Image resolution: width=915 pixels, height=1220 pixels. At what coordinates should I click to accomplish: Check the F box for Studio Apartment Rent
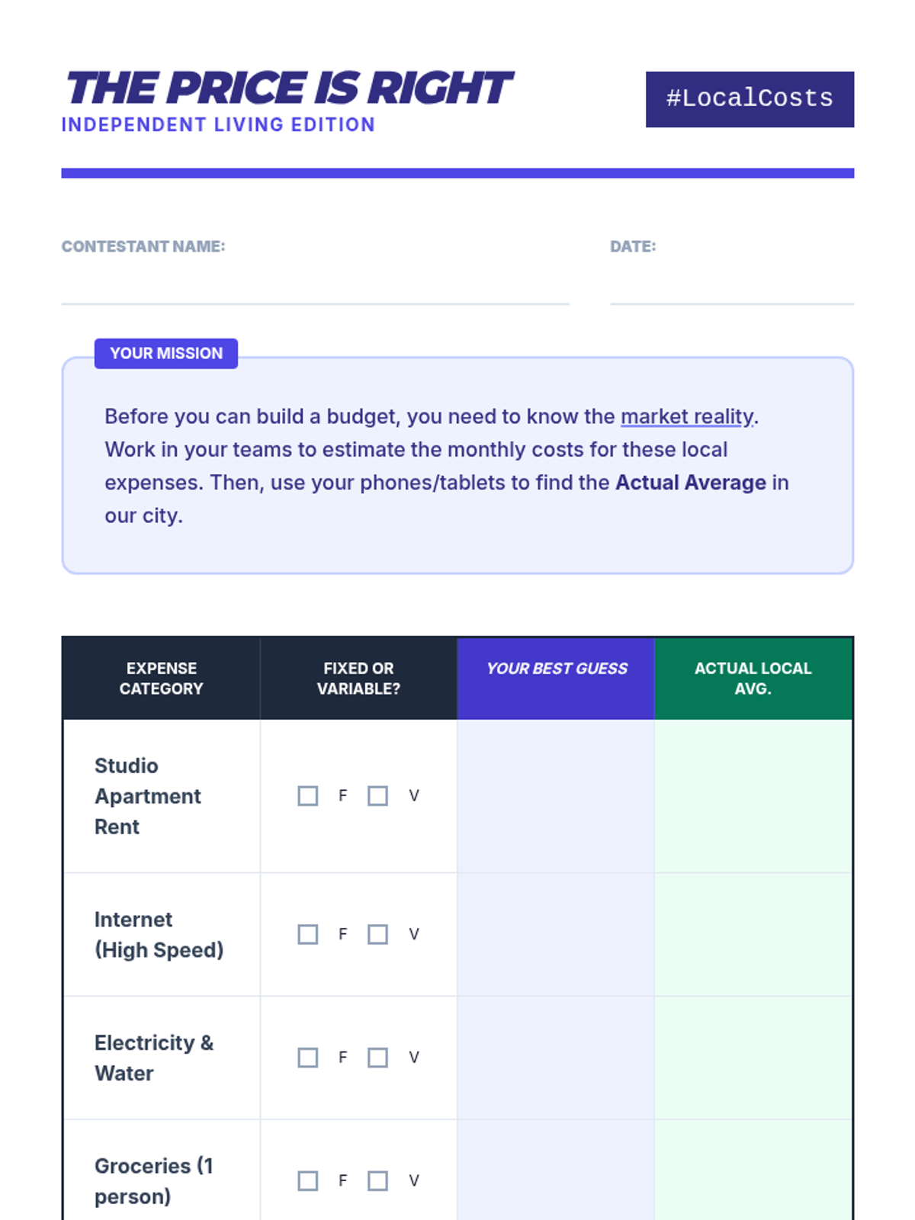click(x=307, y=796)
